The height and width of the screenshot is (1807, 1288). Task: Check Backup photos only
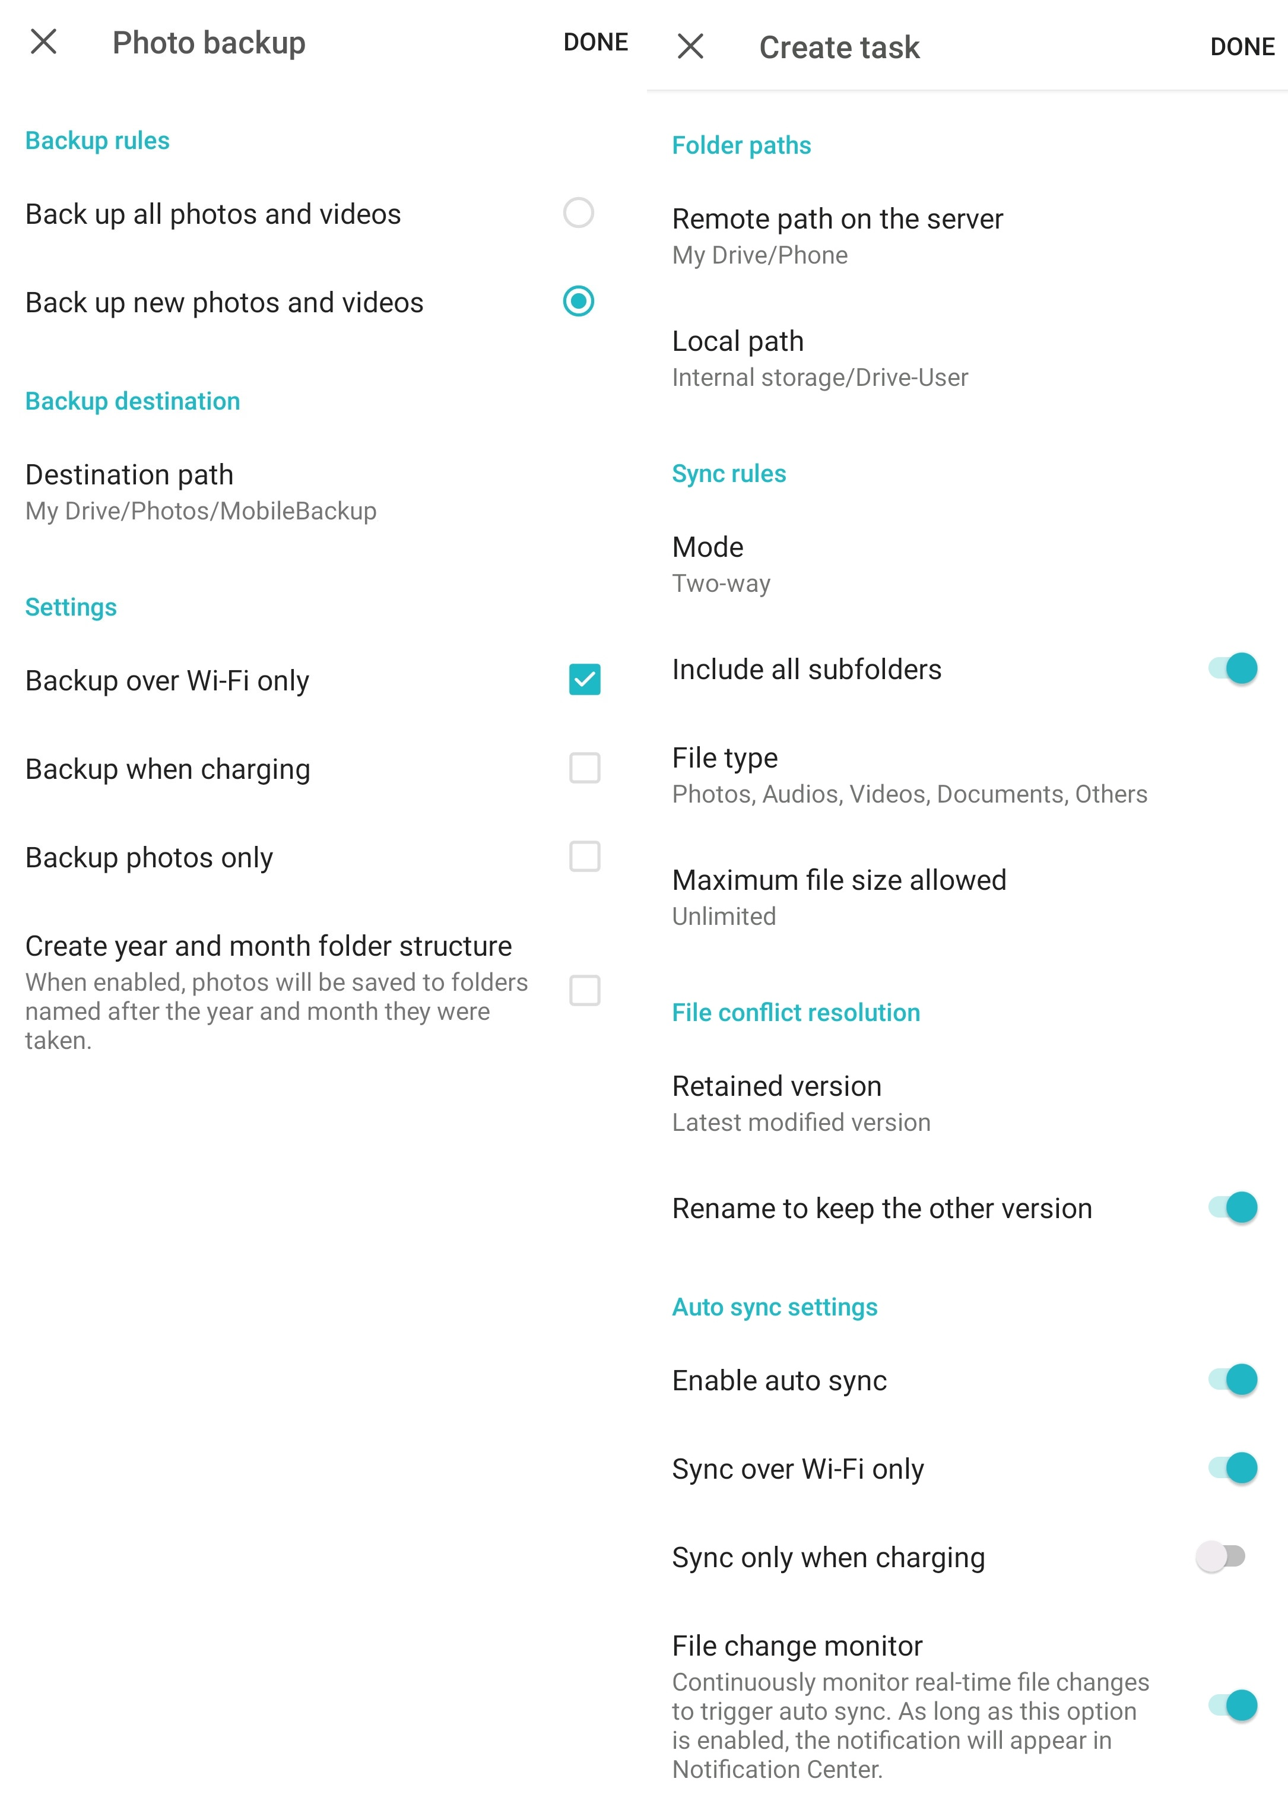pyautogui.click(x=585, y=857)
